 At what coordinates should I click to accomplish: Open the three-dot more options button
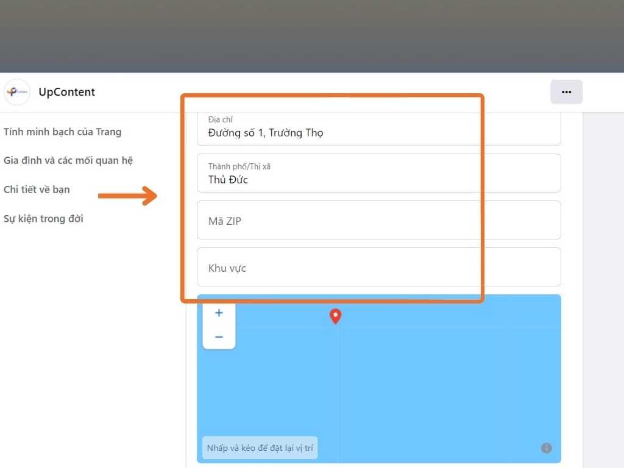pyautogui.click(x=566, y=92)
